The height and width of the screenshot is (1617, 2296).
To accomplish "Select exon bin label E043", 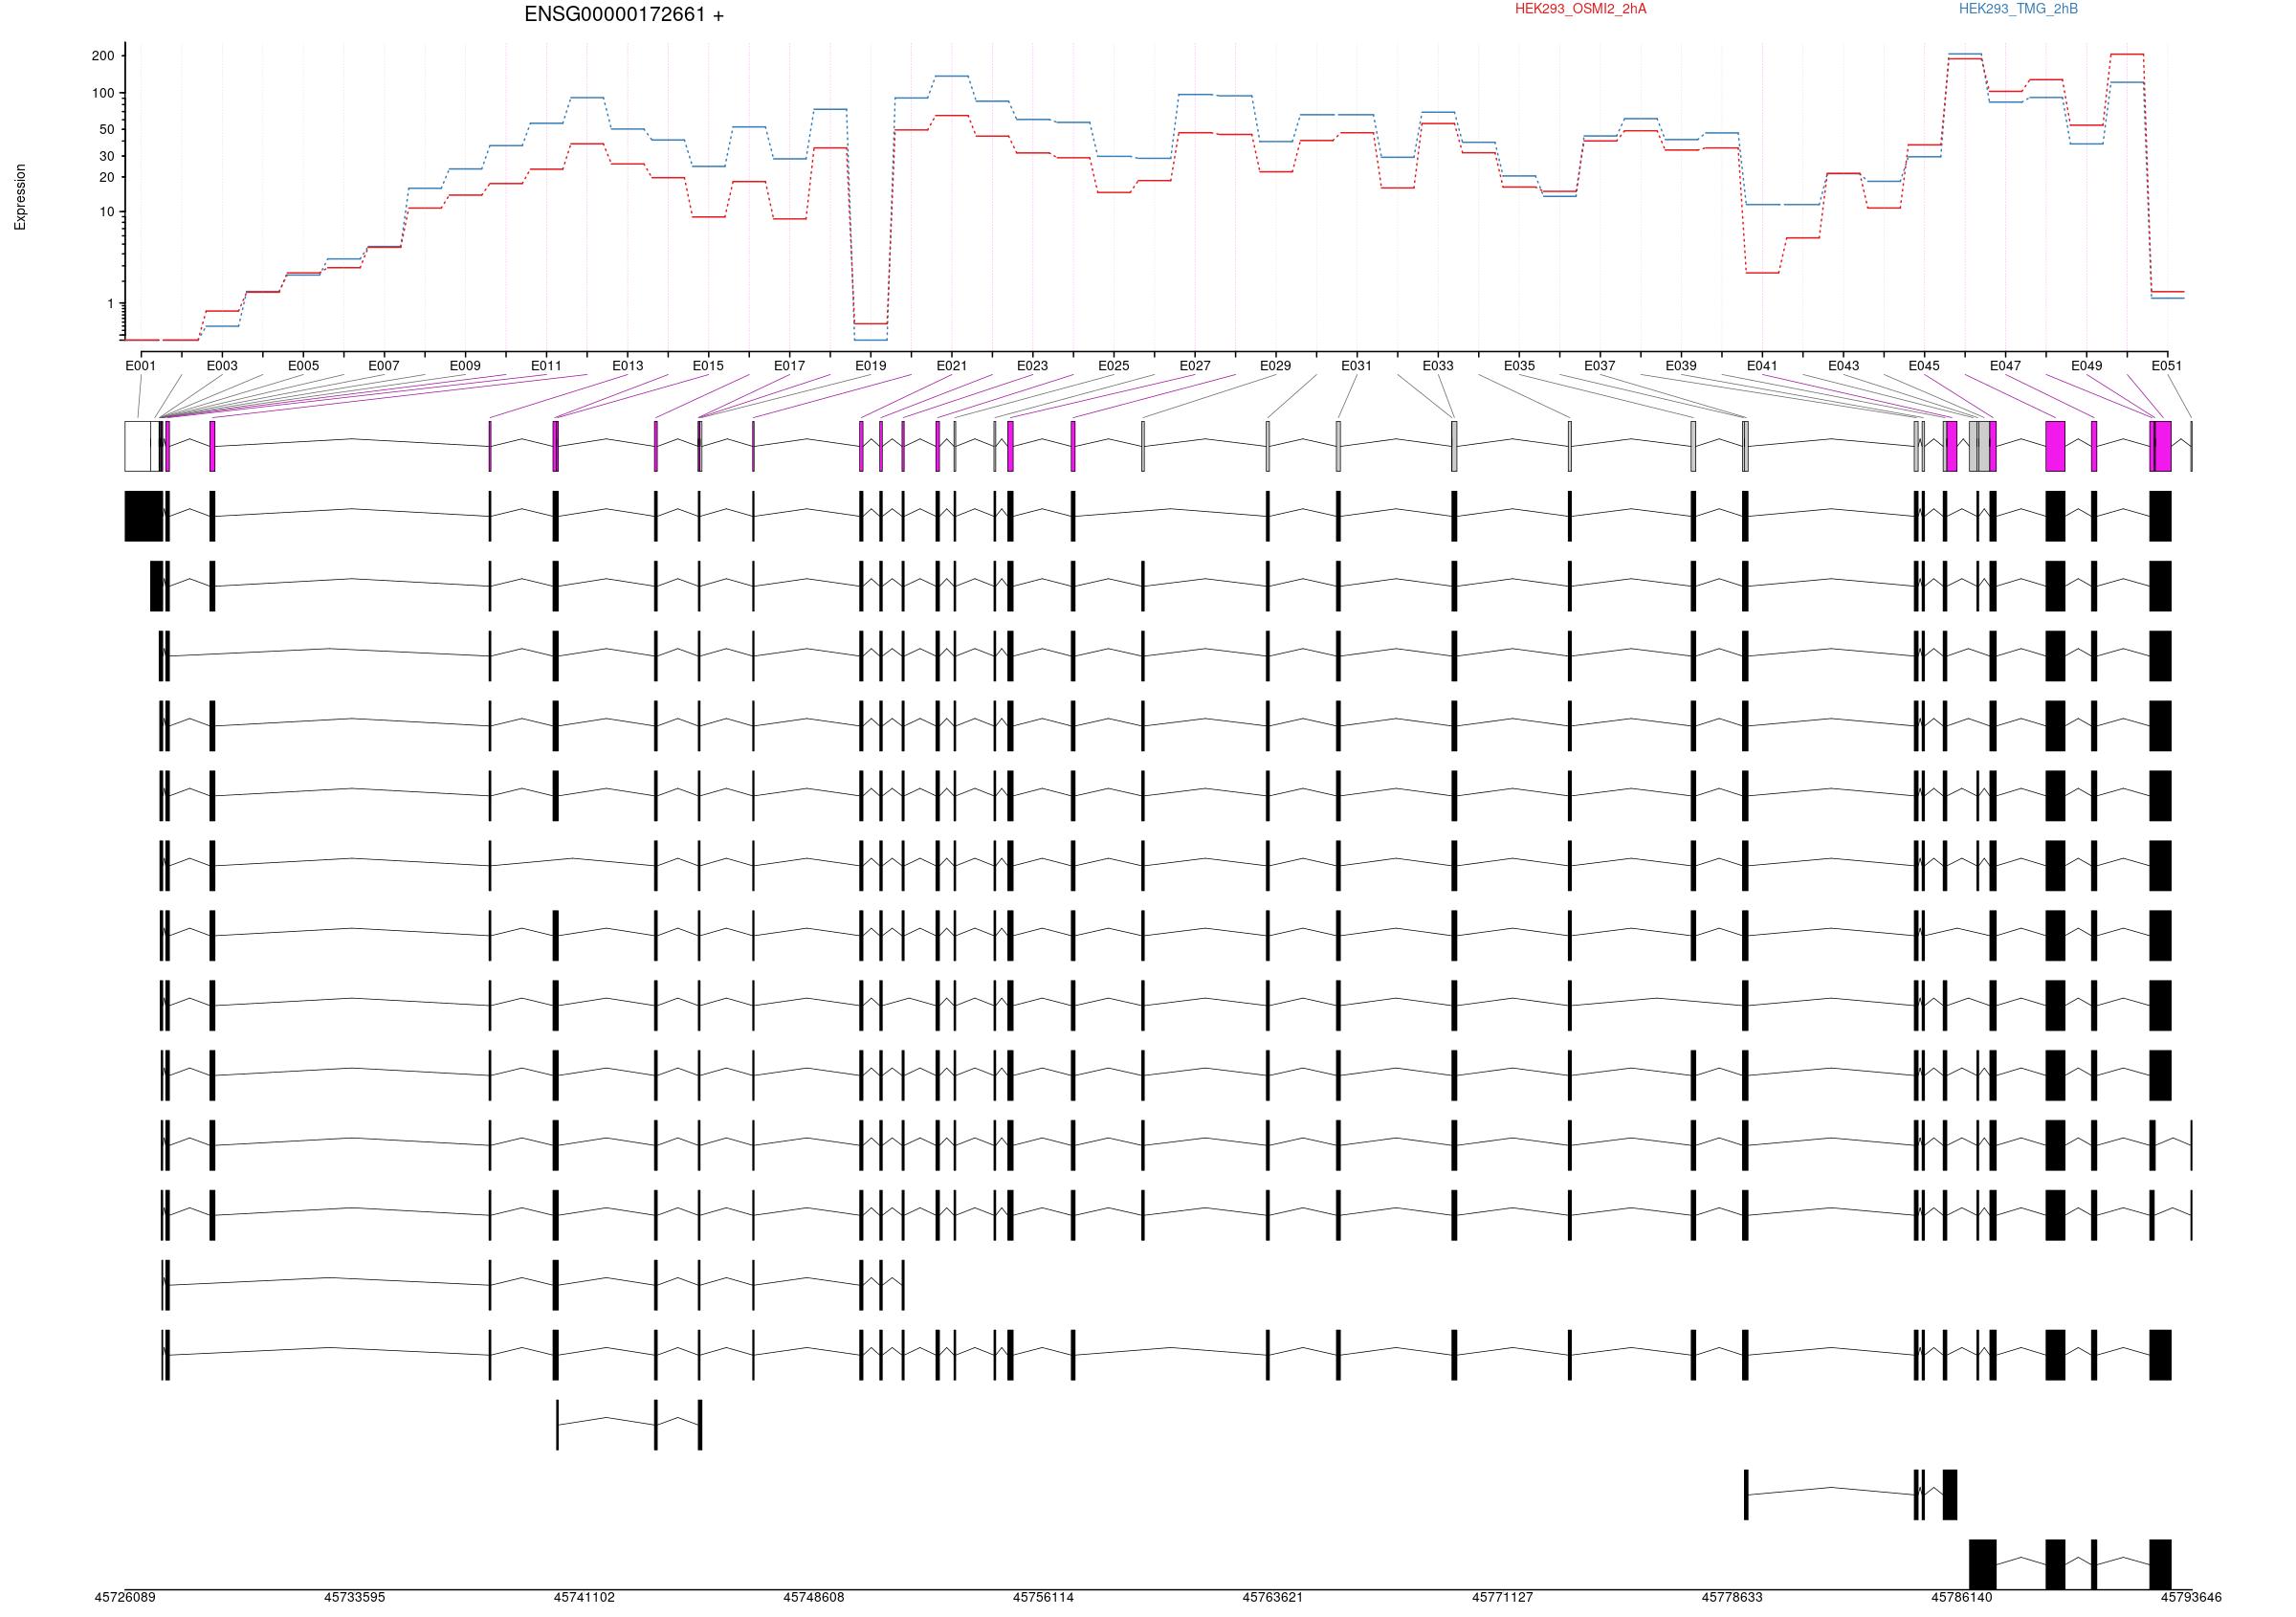I will pos(1844,366).
